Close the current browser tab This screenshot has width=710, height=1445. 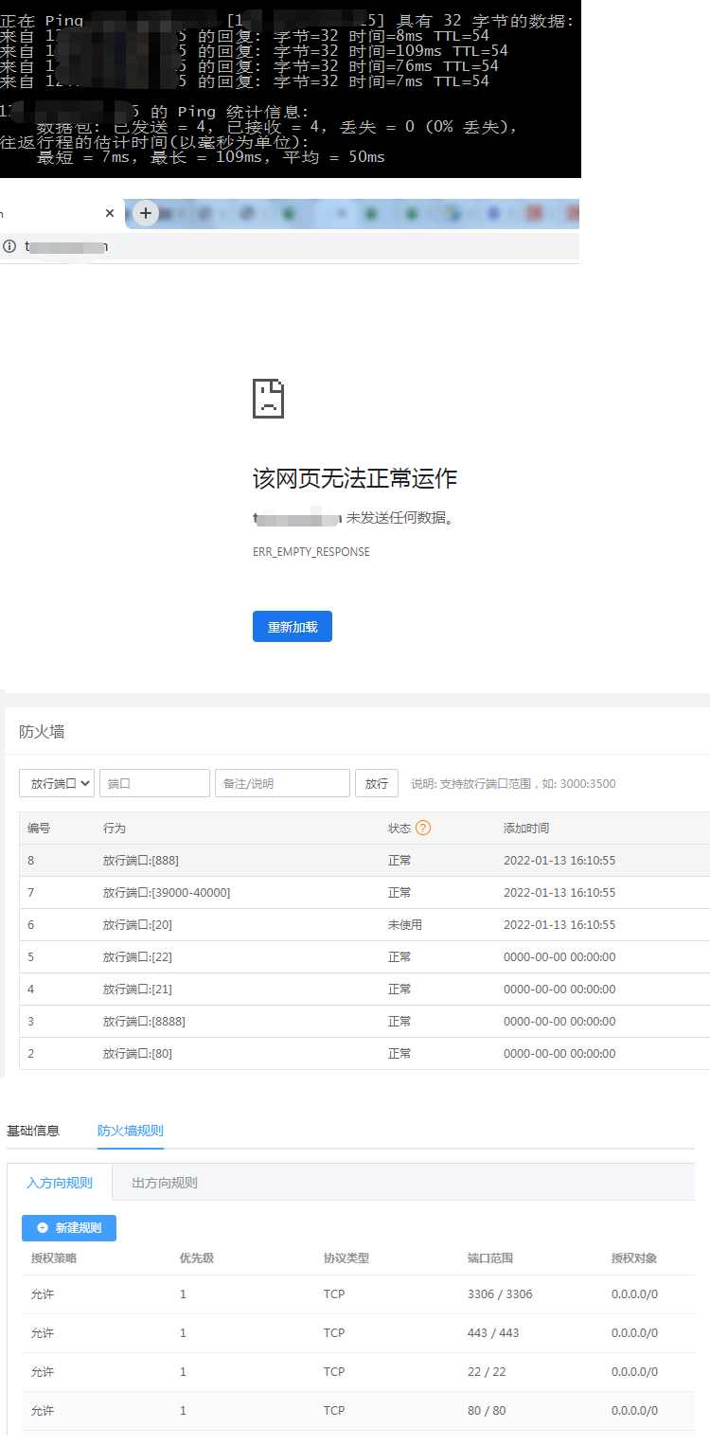(x=110, y=213)
